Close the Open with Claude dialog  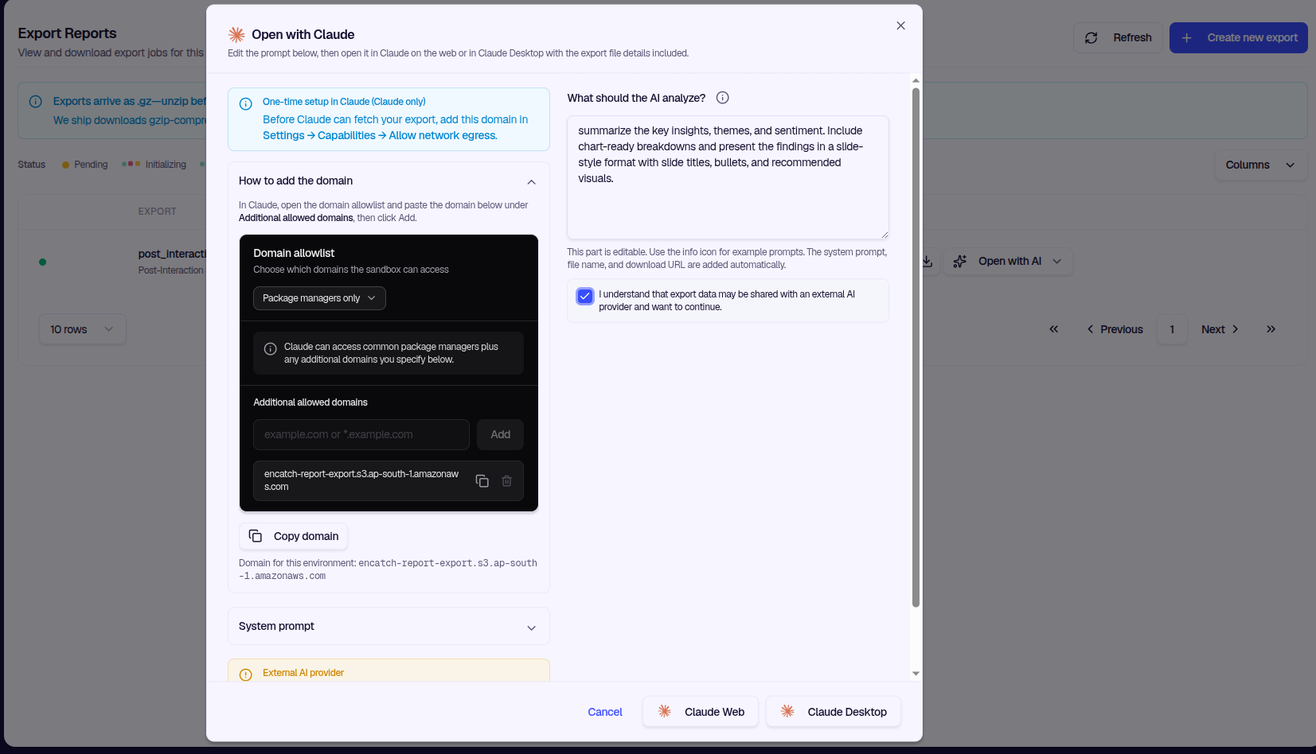click(900, 25)
